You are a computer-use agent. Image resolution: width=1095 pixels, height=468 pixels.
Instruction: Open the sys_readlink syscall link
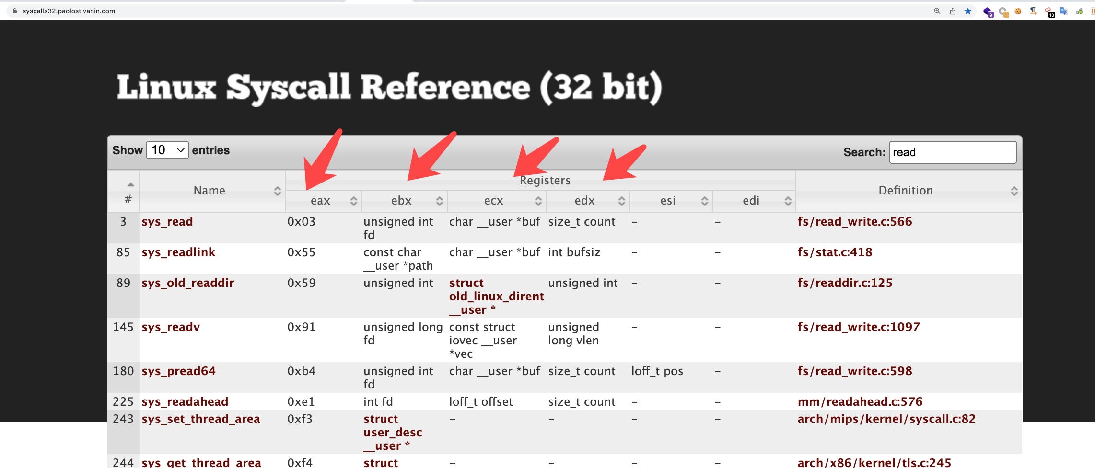point(178,252)
